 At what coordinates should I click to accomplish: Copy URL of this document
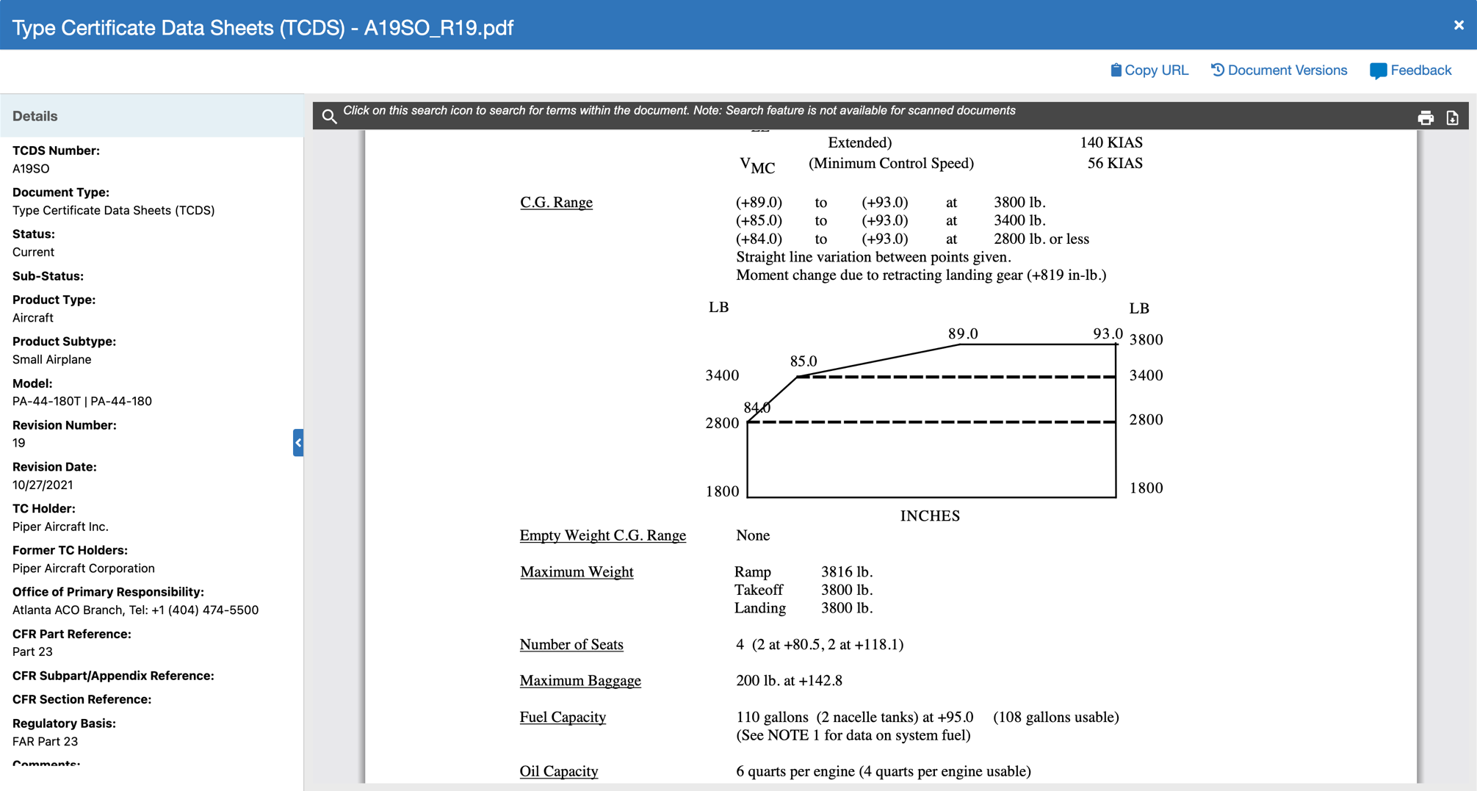(1156, 71)
